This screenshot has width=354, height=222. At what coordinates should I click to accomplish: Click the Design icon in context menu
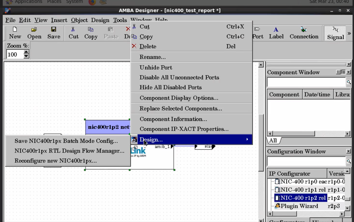point(134,140)
